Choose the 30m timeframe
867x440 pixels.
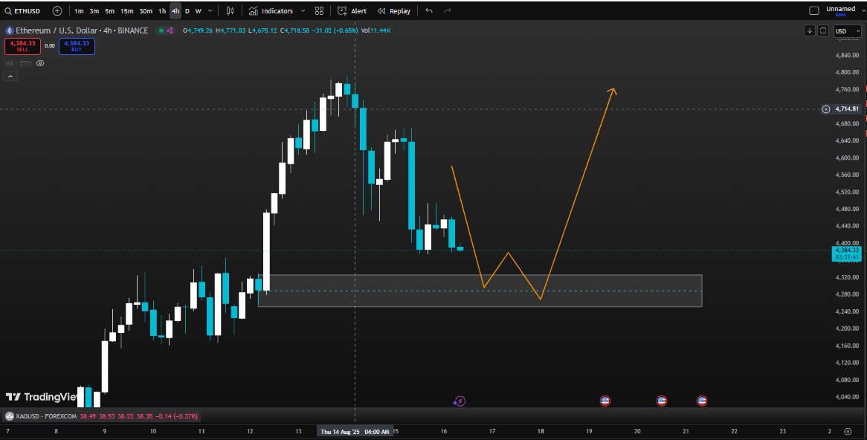tap(146, 11)
